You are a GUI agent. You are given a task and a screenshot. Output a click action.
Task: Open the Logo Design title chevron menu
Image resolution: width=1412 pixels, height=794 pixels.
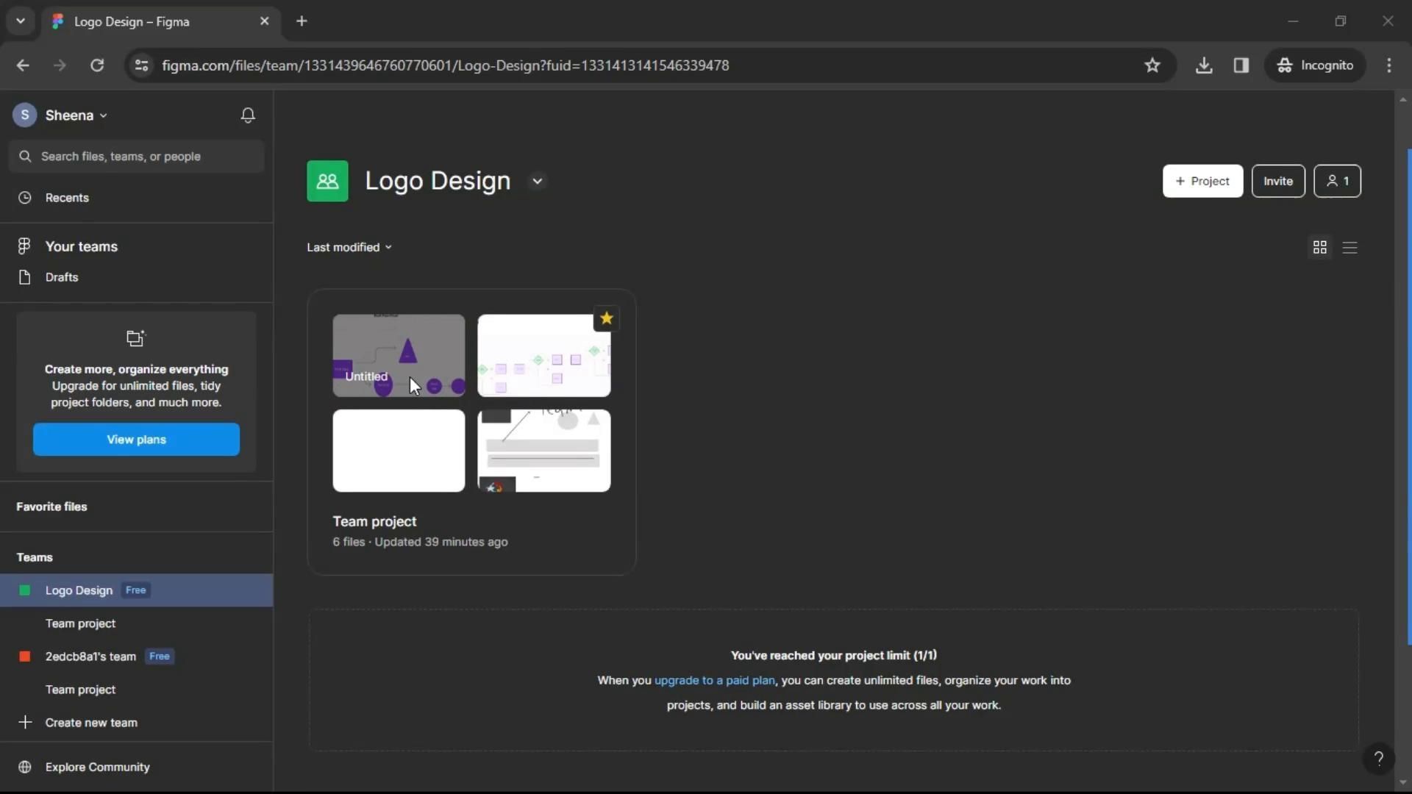[538, 181]
